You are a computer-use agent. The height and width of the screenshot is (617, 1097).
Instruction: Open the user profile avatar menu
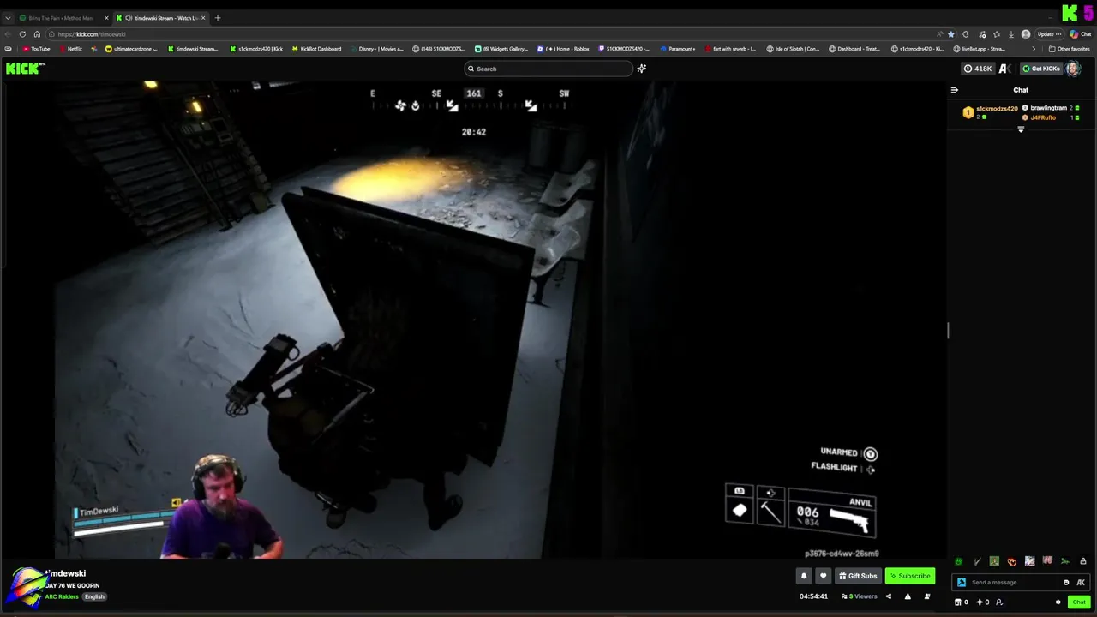point(1073,69)
